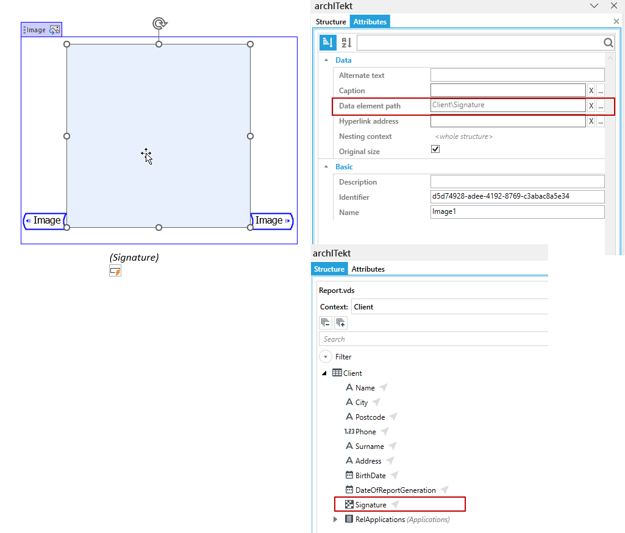Viewport: 625px width, 533px height.
Task: Select the City field in the tree
Action: [362, 402]
